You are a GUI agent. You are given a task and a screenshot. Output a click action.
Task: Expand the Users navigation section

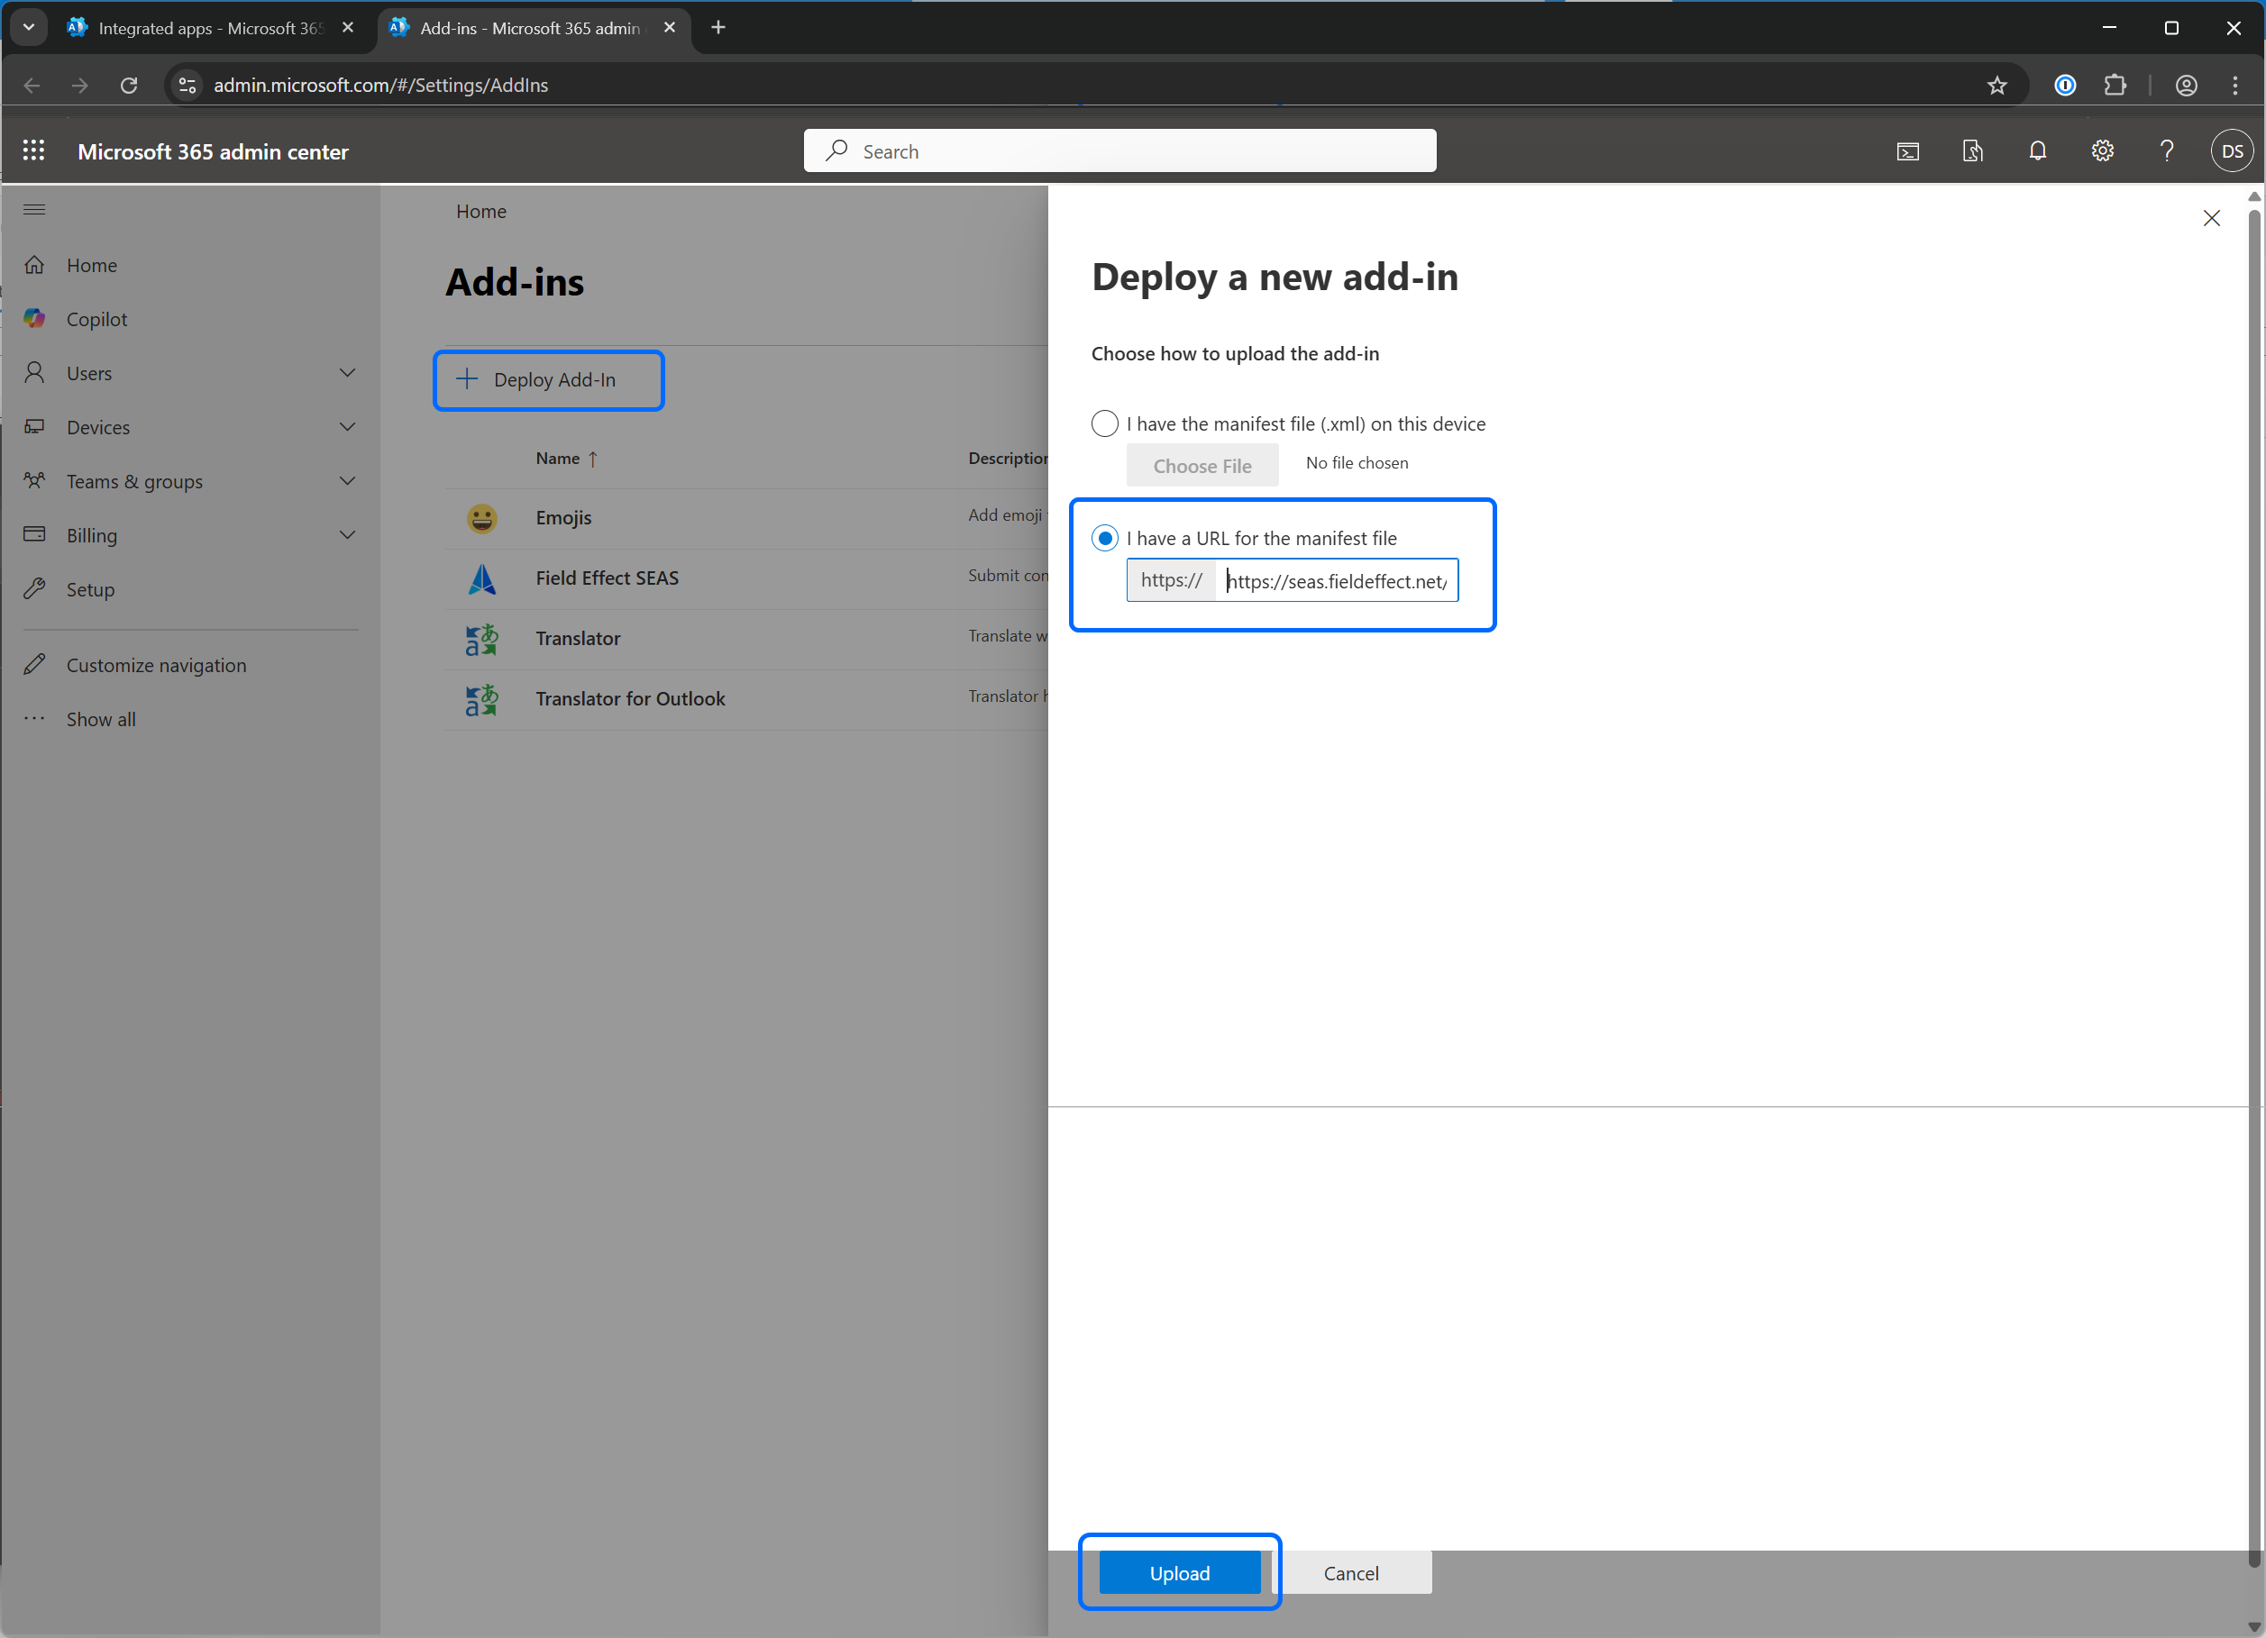(347, 374)
